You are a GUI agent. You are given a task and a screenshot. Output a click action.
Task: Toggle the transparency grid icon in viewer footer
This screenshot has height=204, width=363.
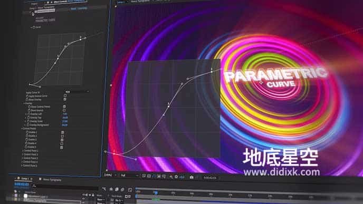pos(149,176)
